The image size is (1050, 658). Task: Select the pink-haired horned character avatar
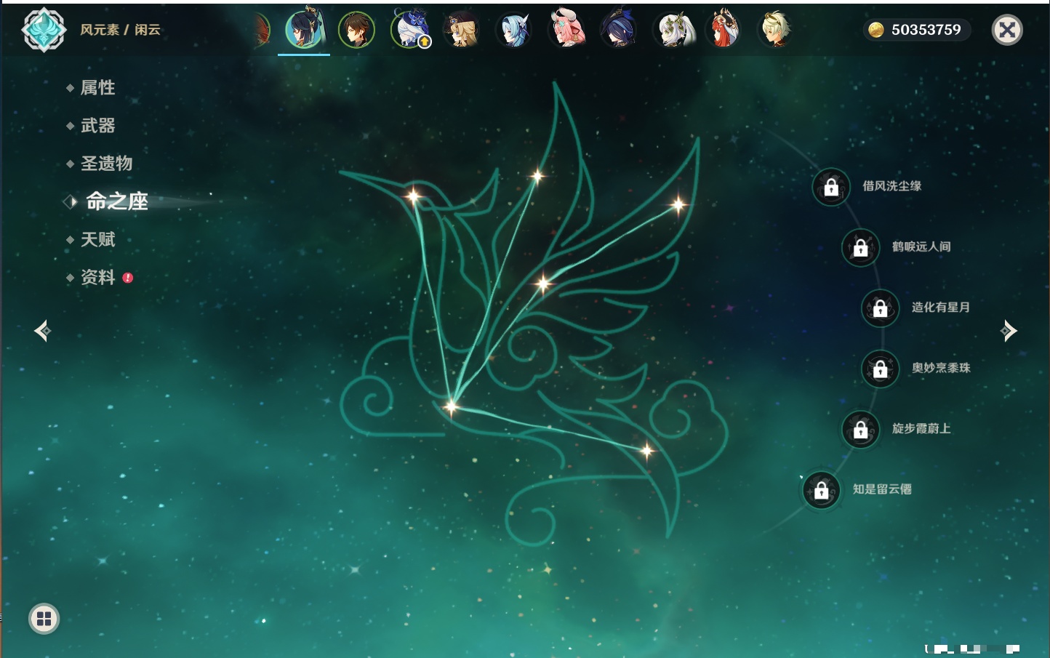566,29
